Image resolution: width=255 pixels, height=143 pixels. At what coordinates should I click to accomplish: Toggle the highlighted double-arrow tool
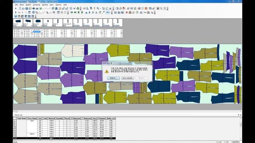click(108, 12)
